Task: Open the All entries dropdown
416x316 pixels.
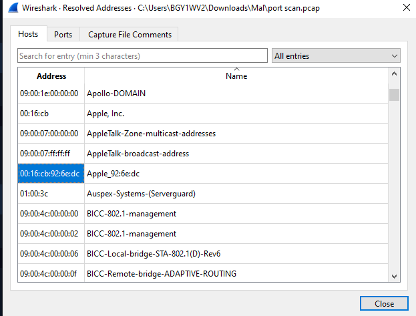Action: click(336, 55)
